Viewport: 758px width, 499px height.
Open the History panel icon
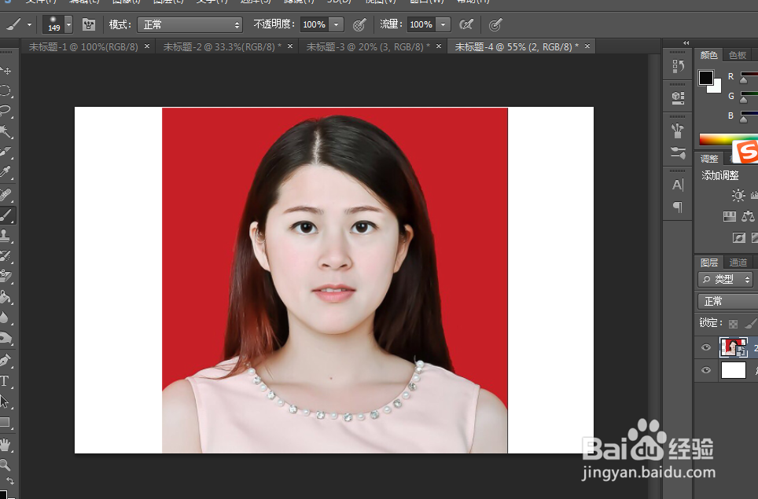[678, 66]
